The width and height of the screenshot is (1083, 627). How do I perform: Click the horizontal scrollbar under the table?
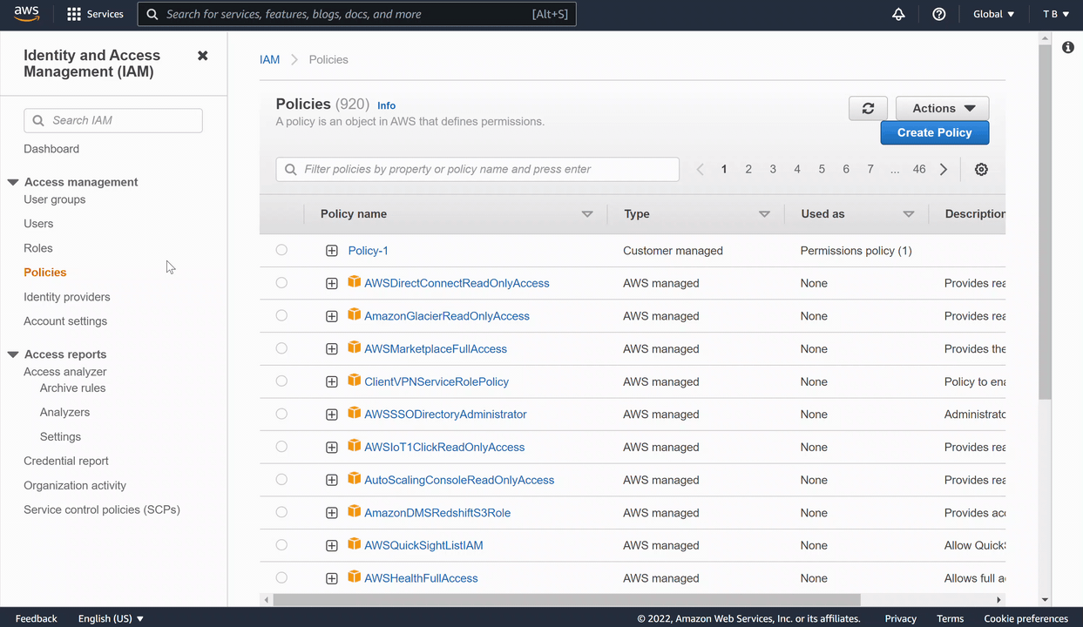pos(566,600)
